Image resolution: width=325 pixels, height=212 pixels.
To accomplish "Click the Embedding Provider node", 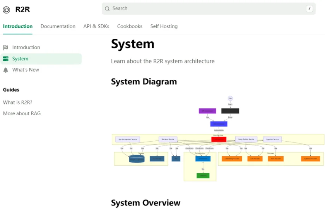I will coord(232,159).
